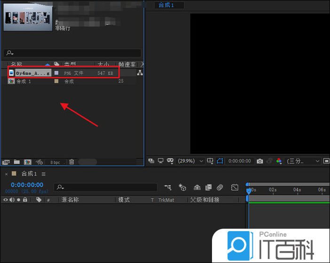Toggle frame blending icon in timeline
This screenshot has height=263, width=330.
[208, 187]
